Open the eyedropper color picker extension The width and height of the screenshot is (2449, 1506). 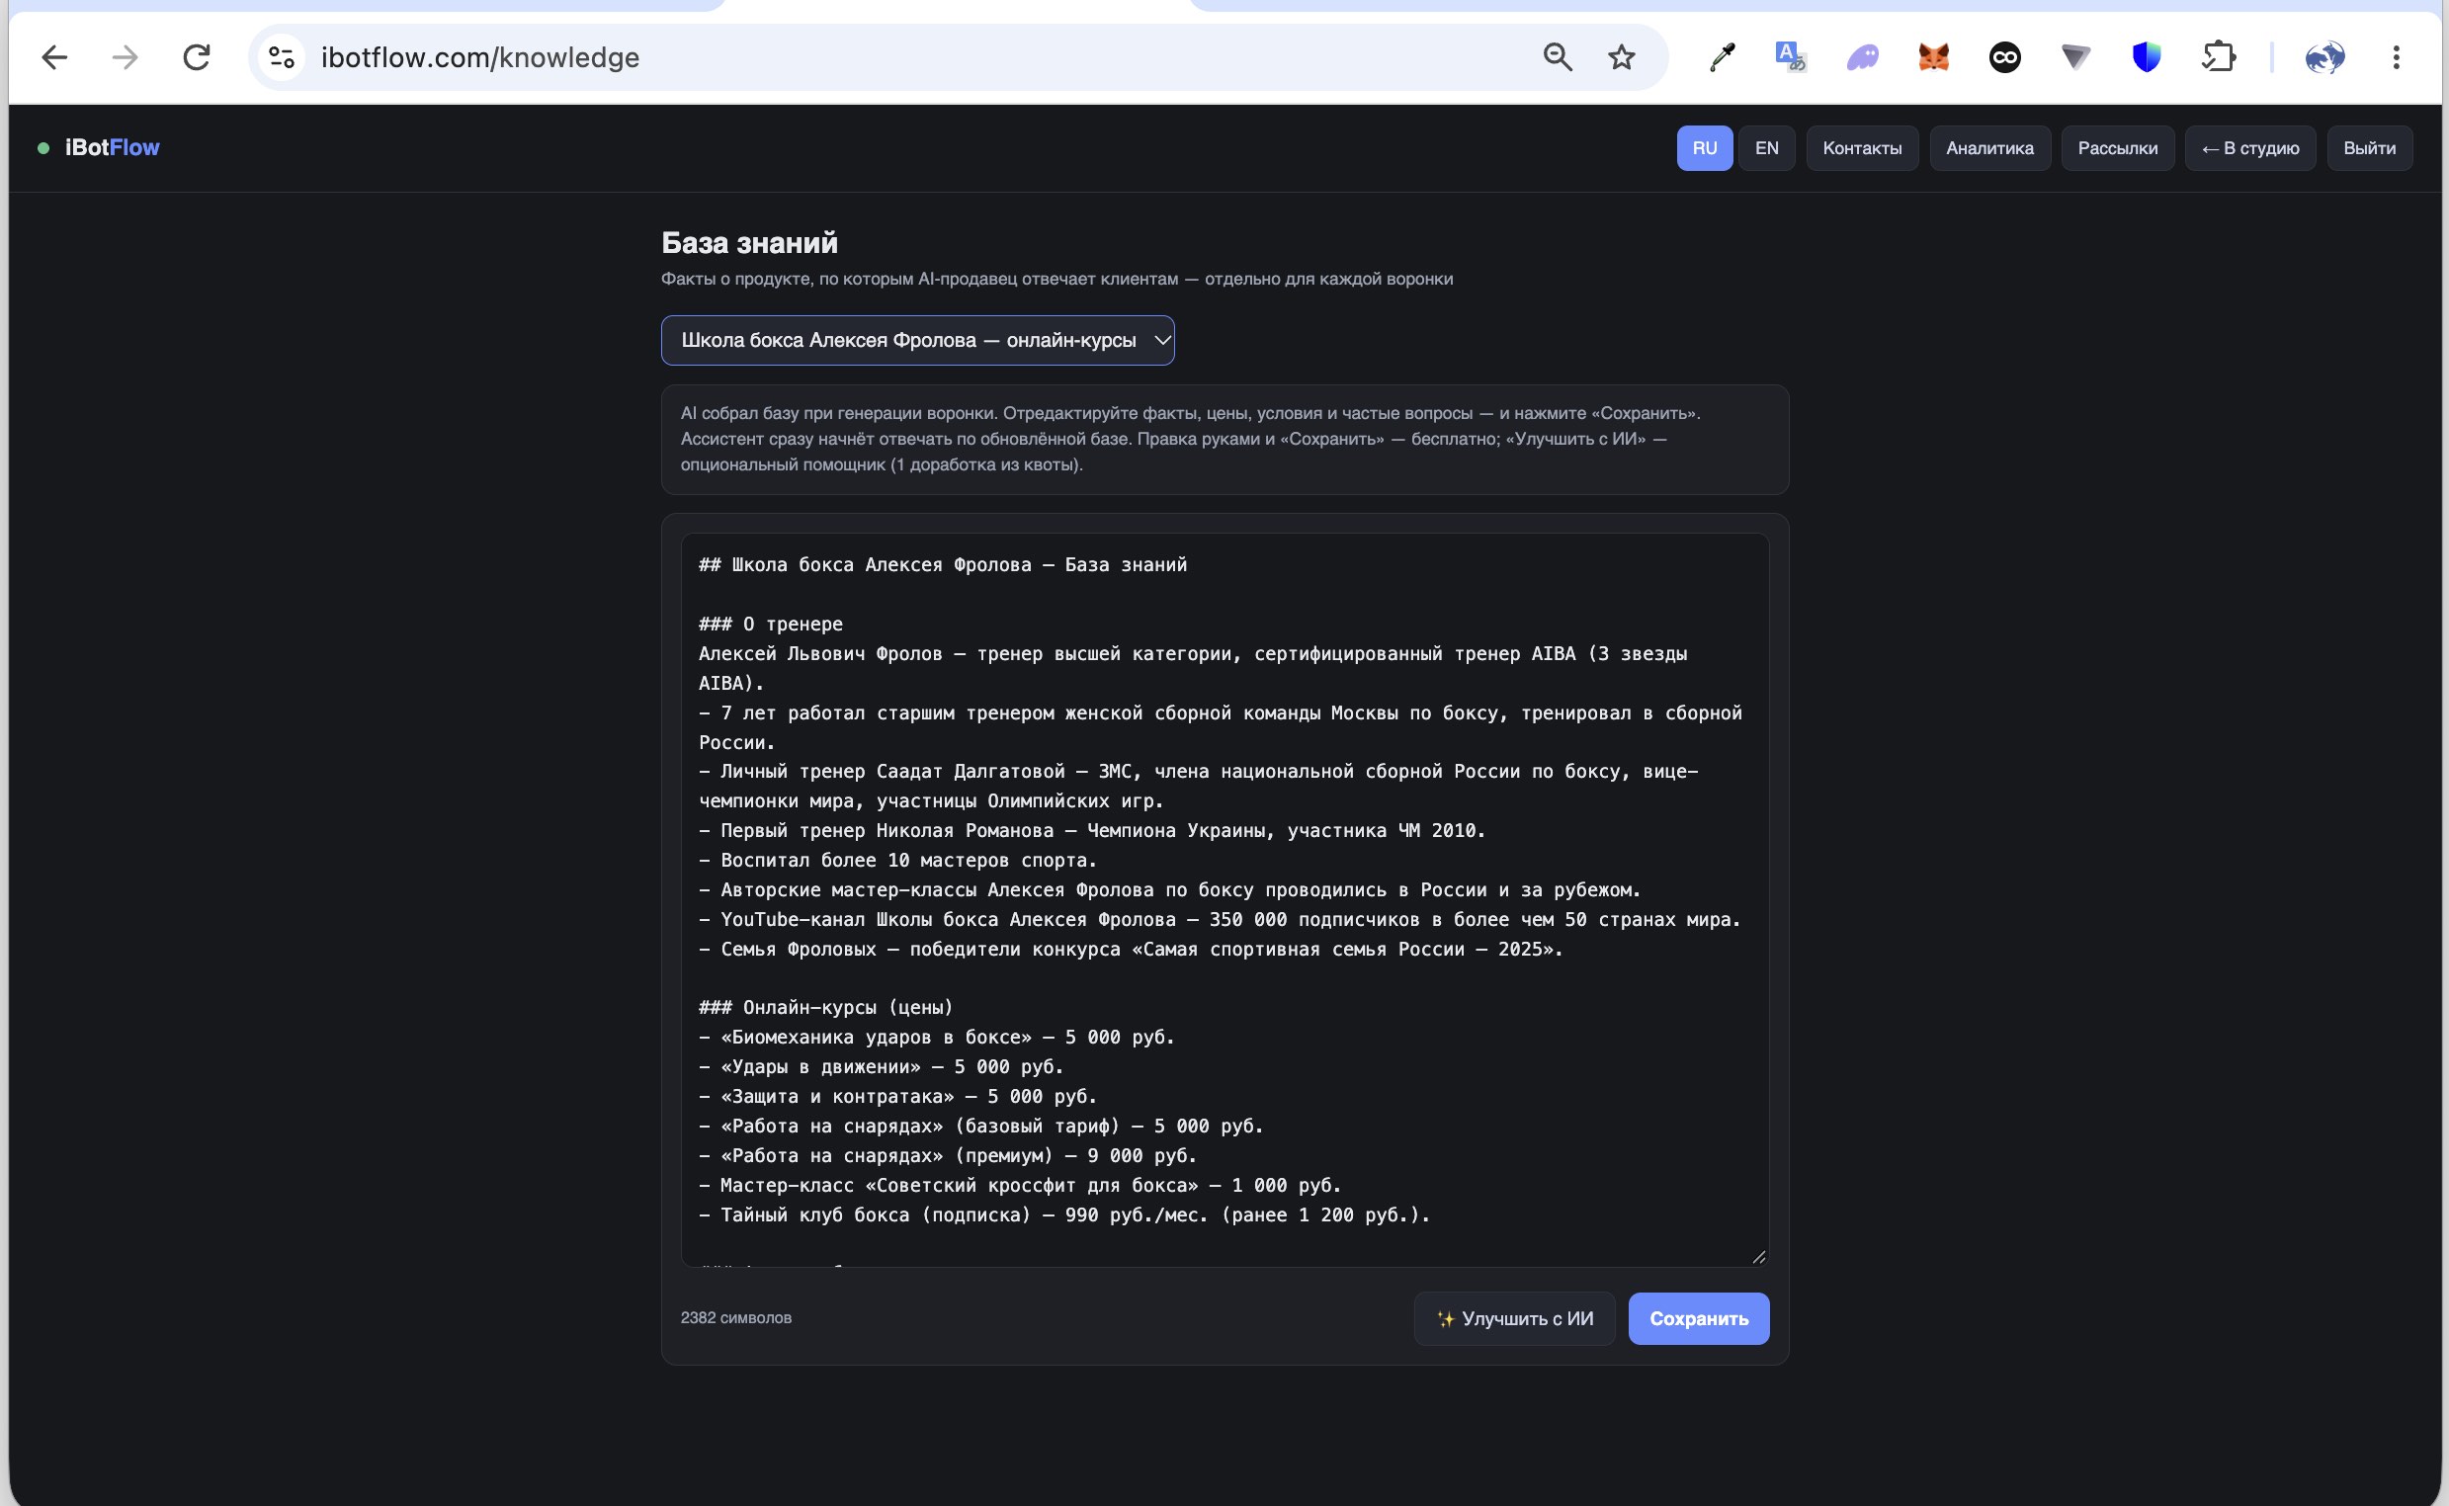coord(1722,57)
